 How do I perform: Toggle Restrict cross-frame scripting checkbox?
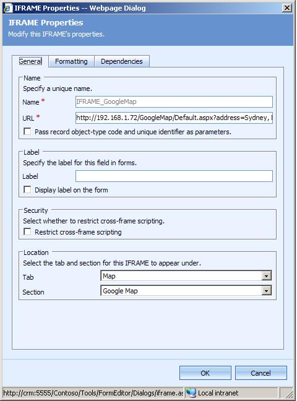coord(27,231)
